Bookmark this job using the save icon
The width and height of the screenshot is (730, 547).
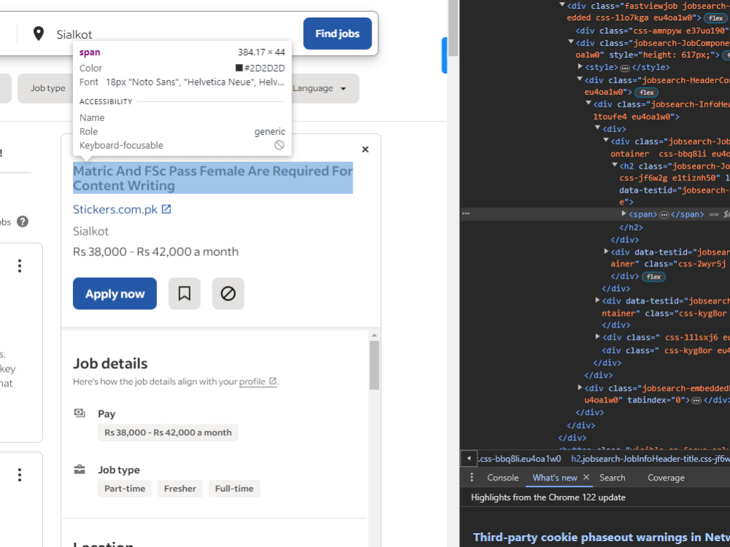coord(184,293)
